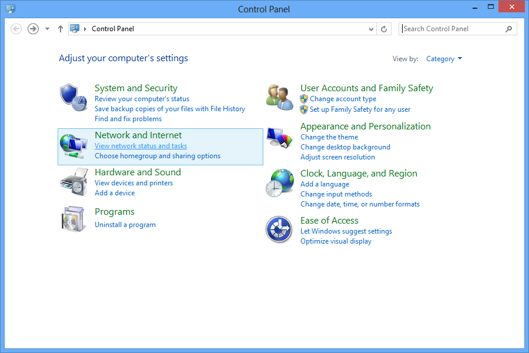The image size is (529, 353).
Task: Open Appearance and Personalization heading
Action: click(366, 126)
